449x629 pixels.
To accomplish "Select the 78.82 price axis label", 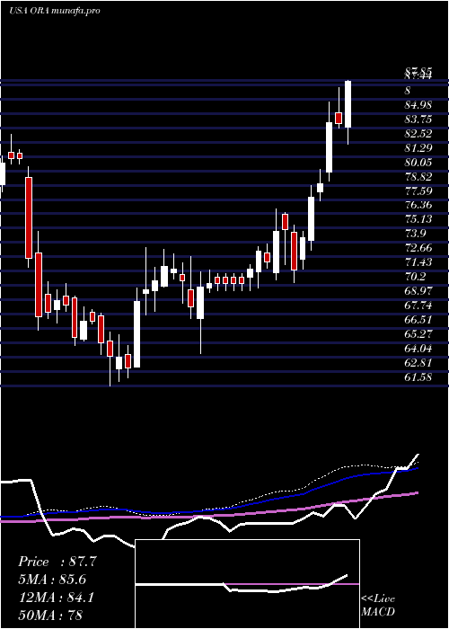I will [x=418, y=177].
